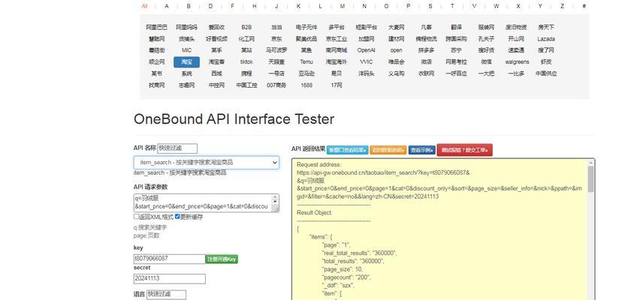Select letter Z filter tab
The height and width of the screenshot is (300, 637).
click(562, 6)
